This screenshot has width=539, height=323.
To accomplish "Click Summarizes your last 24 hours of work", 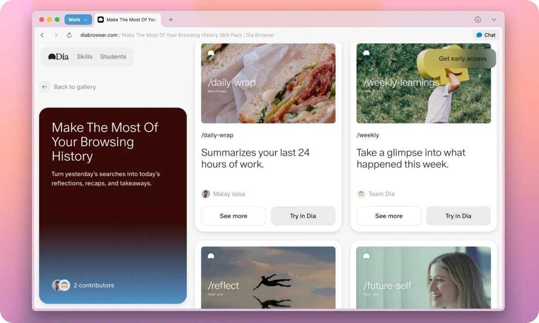I will point(256,158).
